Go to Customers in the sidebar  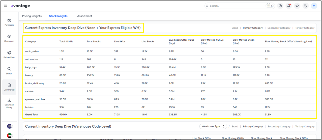(9, 38)
